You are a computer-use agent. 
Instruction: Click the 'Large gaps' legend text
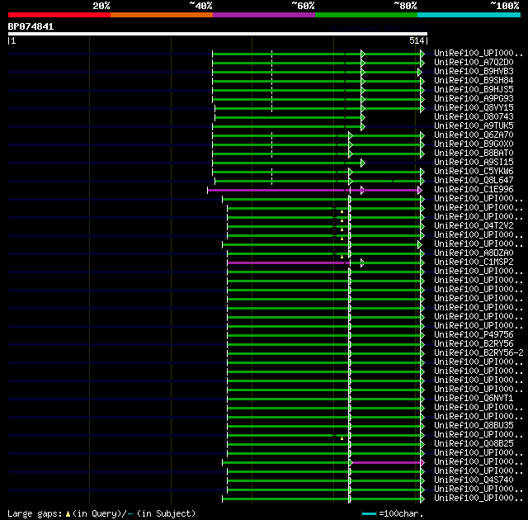[35, 514]
